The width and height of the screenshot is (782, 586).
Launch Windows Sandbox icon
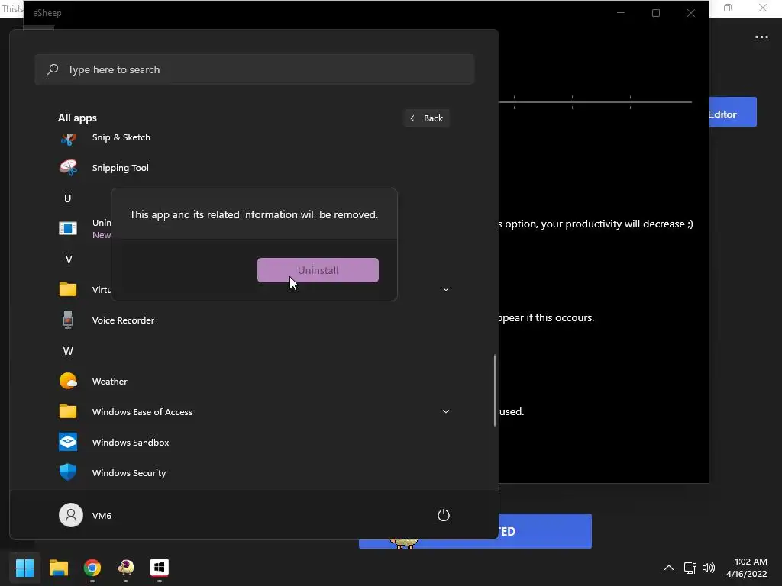(68, 442)
